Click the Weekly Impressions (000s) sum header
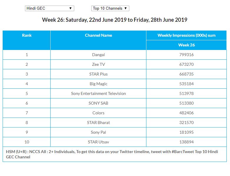Viewport: 230px width, 176px height. click(x=186, y=35)
